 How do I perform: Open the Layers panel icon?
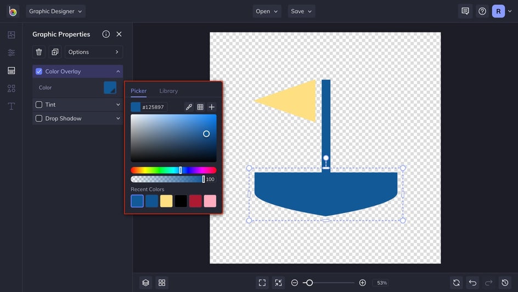146,283
